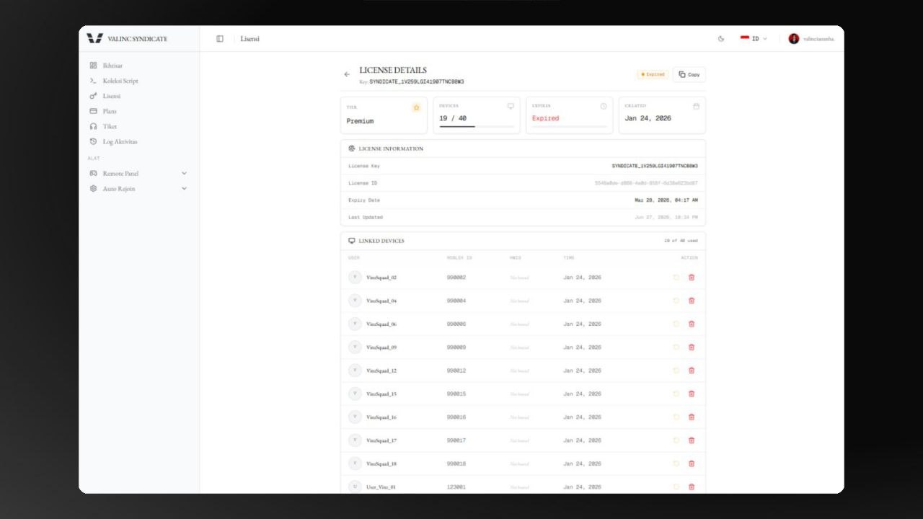
Task: Reset HWID icon for VincSquad_04
Action: point(676,301)
